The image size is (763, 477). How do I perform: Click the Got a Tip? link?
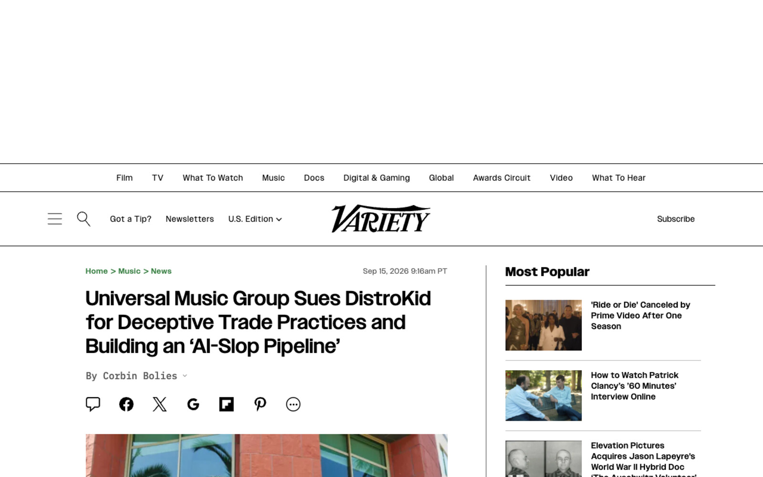point(131,219)
